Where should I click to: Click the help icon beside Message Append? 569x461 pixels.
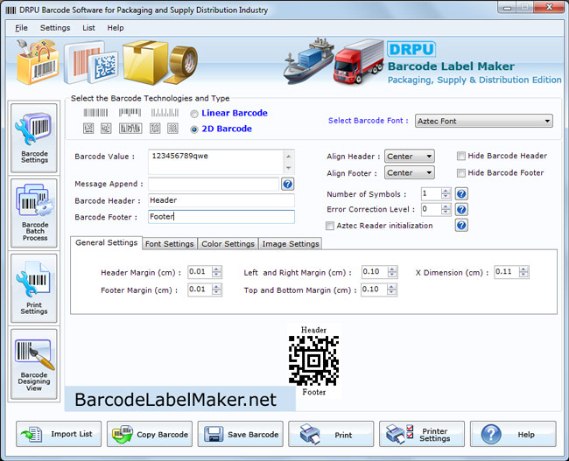tap(287, 185)
